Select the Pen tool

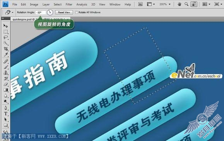tap(5, 108)
